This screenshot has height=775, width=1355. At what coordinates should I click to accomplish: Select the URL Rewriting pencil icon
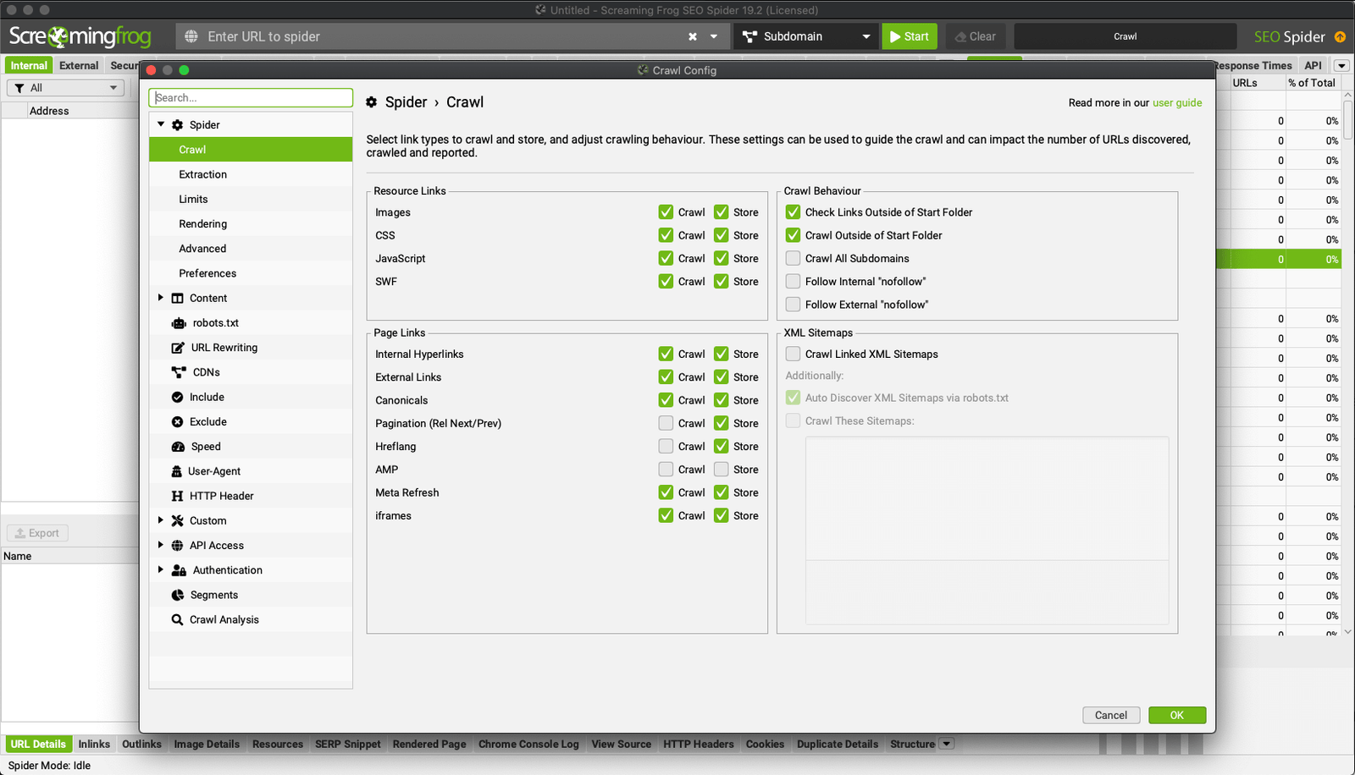tap(178, 348)
